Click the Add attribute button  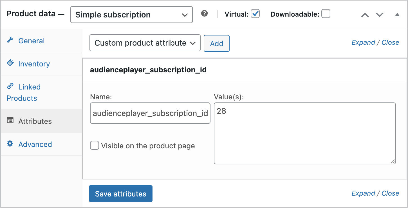click(217, 43)
